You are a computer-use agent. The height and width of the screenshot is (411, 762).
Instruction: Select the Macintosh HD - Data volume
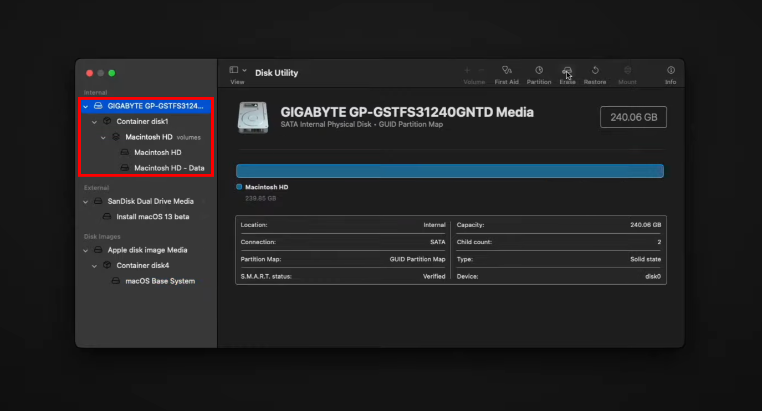point(168,167)
